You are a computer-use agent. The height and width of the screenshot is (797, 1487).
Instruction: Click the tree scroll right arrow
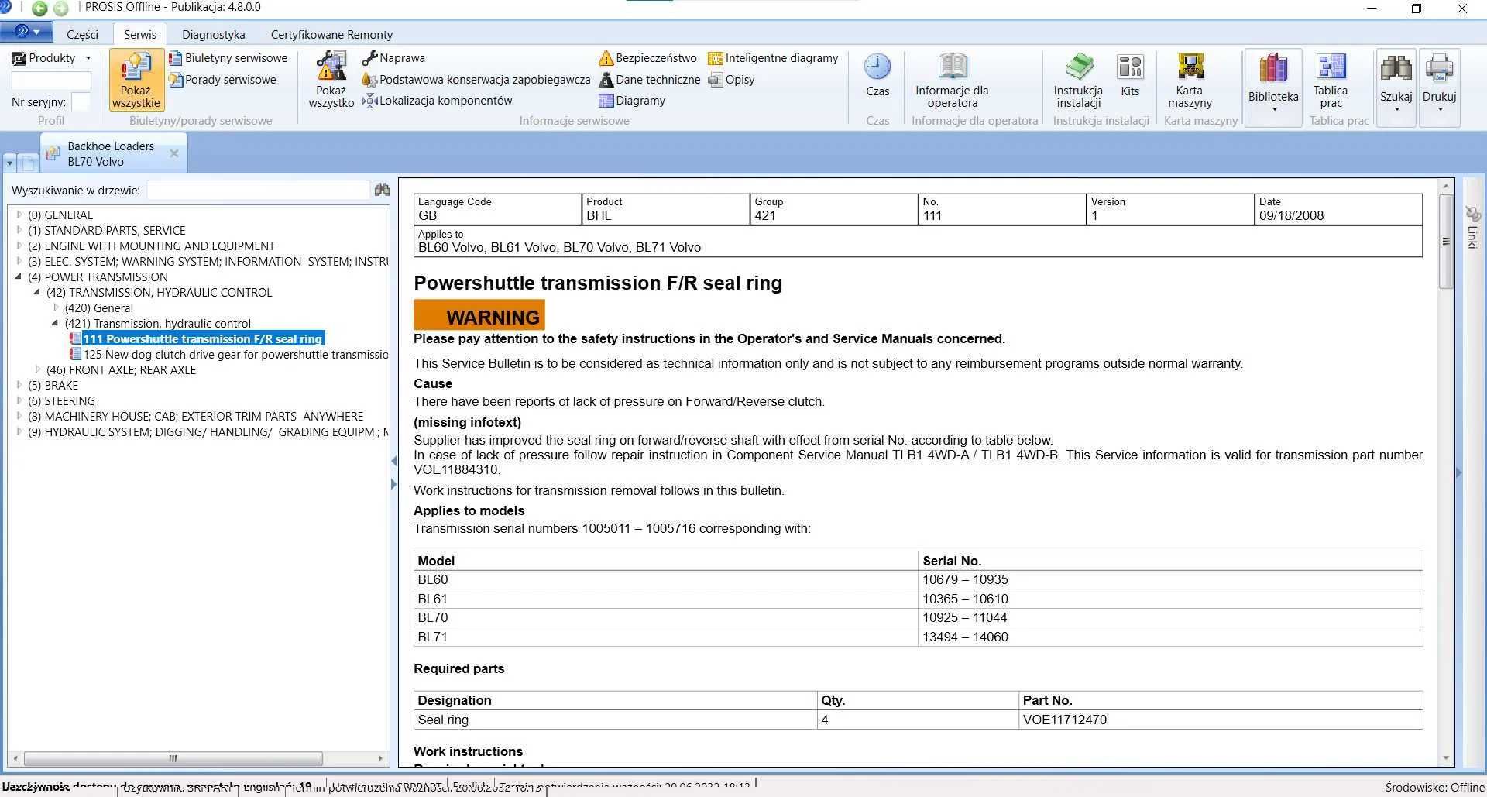(380, 758)
